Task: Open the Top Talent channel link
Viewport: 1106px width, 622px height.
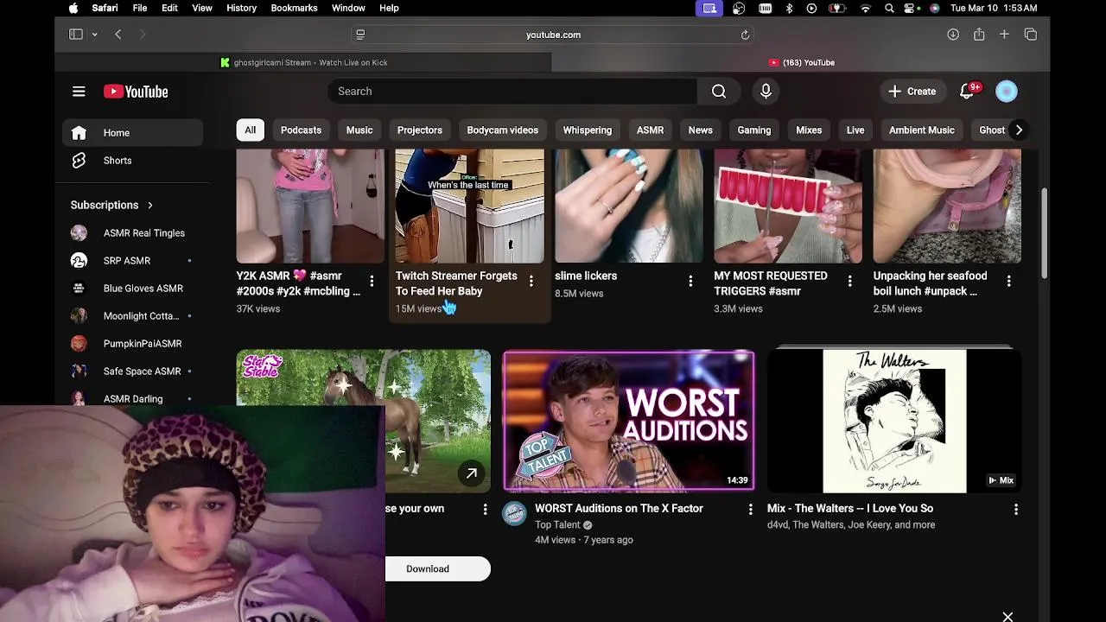Action: point(557,524)
